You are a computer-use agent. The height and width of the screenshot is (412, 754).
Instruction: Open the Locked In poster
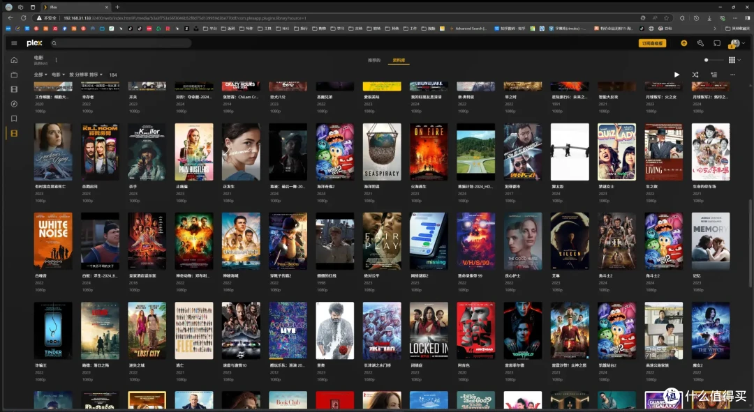pyautogui.click(x=429, y=330)
